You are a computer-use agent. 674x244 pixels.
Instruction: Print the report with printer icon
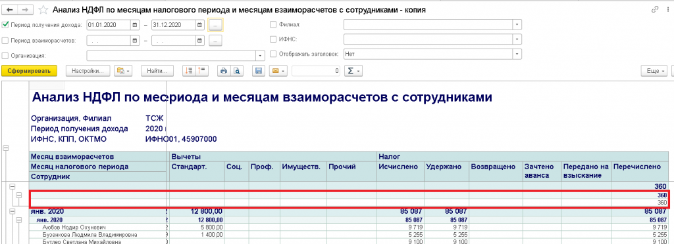(224, 71)
